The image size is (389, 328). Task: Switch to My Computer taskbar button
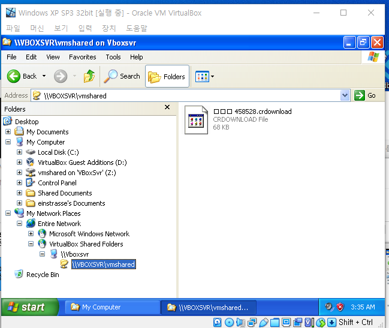point(112,307)
